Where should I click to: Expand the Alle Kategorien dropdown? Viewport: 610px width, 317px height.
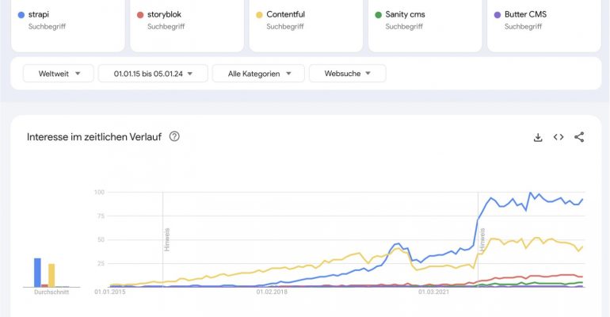click(x=259, y=74)
